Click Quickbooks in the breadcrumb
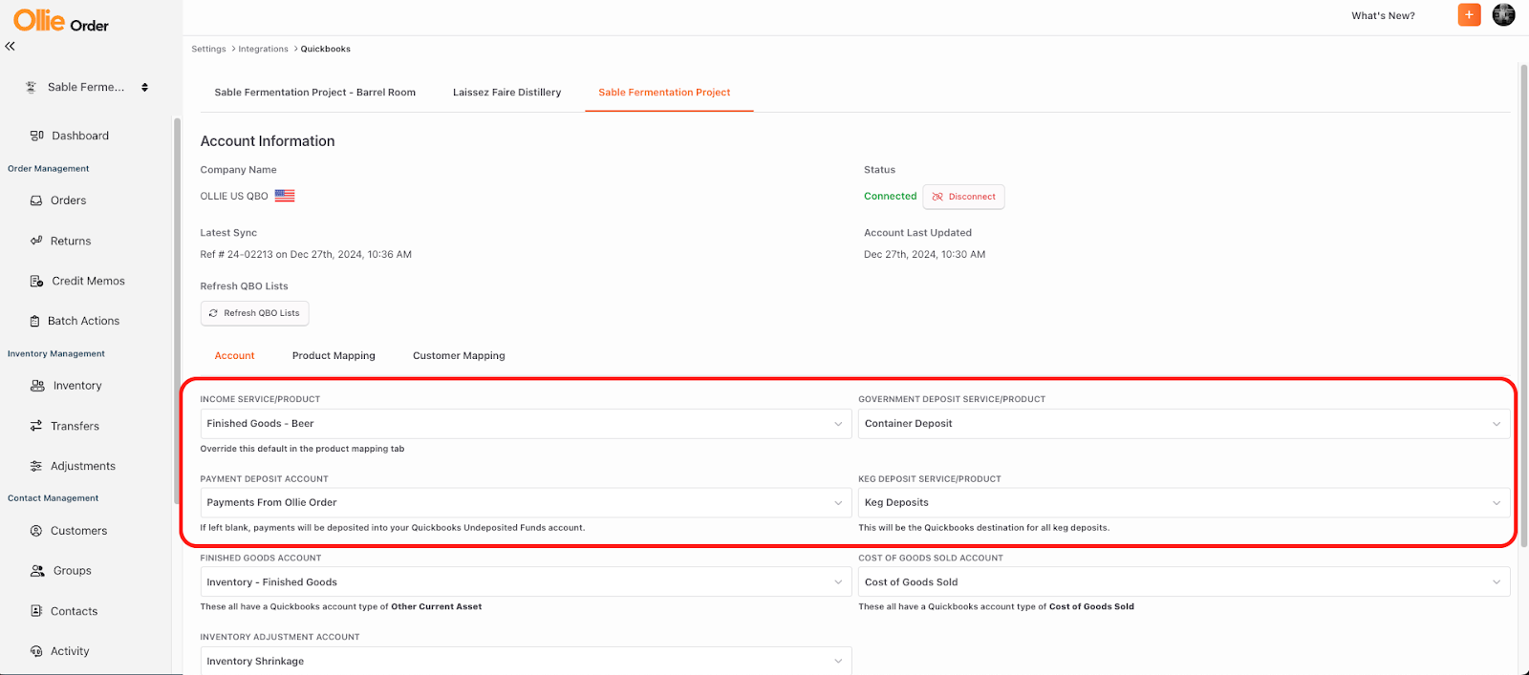Image resolution: width=1529 pixels, height=675 pixels. tap(326, 49)
